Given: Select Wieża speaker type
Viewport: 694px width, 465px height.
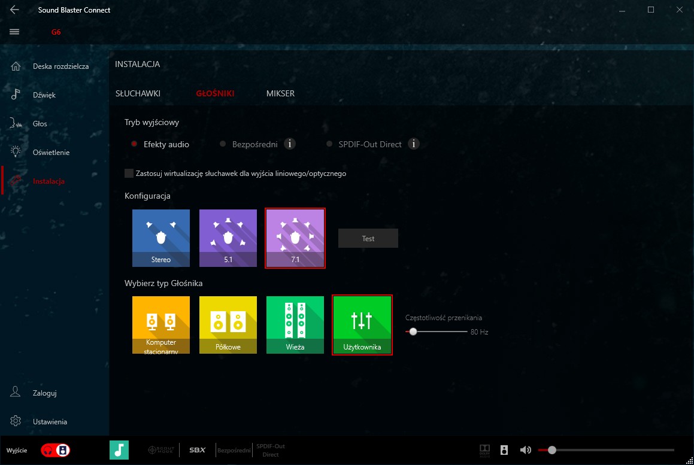Looking at the screenshot, I should [x=295, y=325].
